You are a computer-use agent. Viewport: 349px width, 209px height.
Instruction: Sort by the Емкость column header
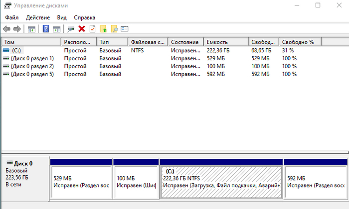click(217, 42)
